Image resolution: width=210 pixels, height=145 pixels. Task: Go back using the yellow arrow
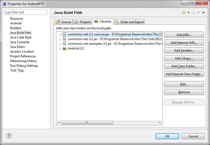pyautogui.click(x=184, y=13)
